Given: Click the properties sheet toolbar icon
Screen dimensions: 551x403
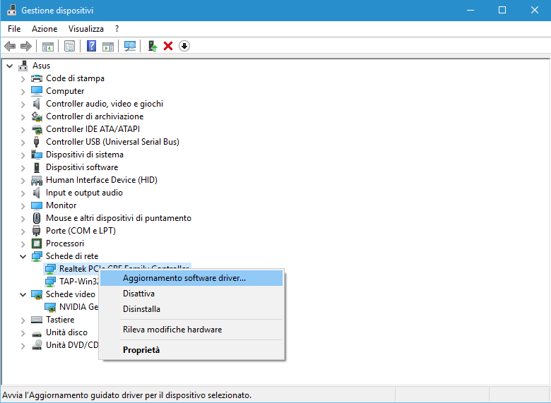Looking at the screenshot, I should (69, 46).
